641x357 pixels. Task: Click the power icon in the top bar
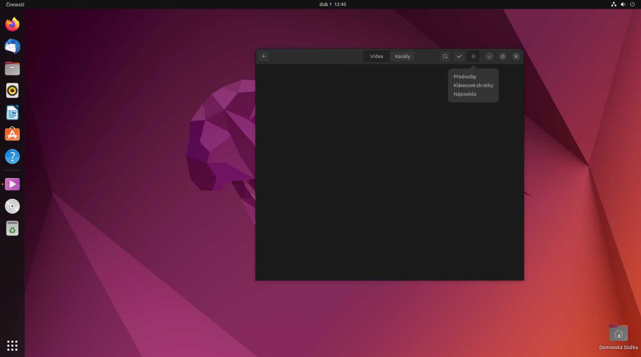633,4
